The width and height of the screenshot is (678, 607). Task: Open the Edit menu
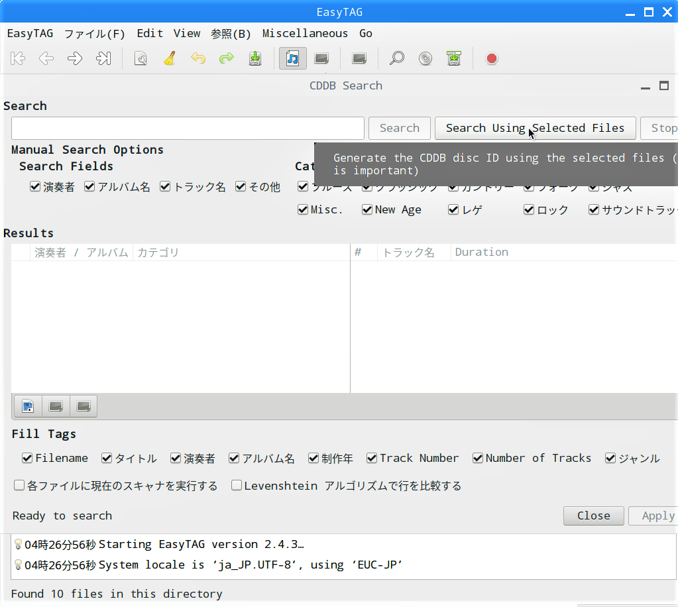(150, 33)
